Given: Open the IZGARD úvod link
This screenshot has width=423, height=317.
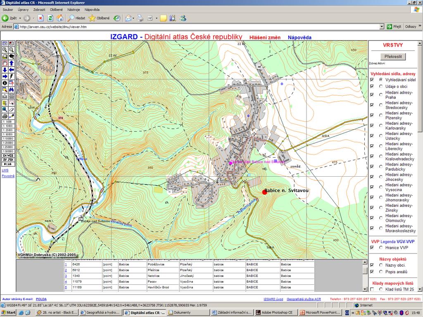Looking at the screenshot, I should pyautogui.click(x=273, y=299).
